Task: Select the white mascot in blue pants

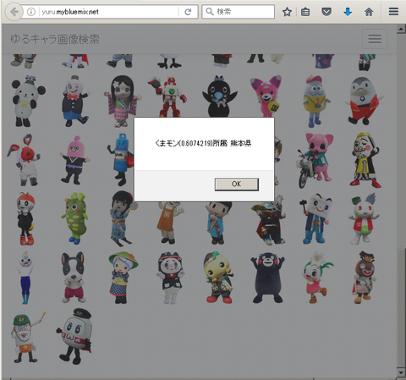Action: 26,278
